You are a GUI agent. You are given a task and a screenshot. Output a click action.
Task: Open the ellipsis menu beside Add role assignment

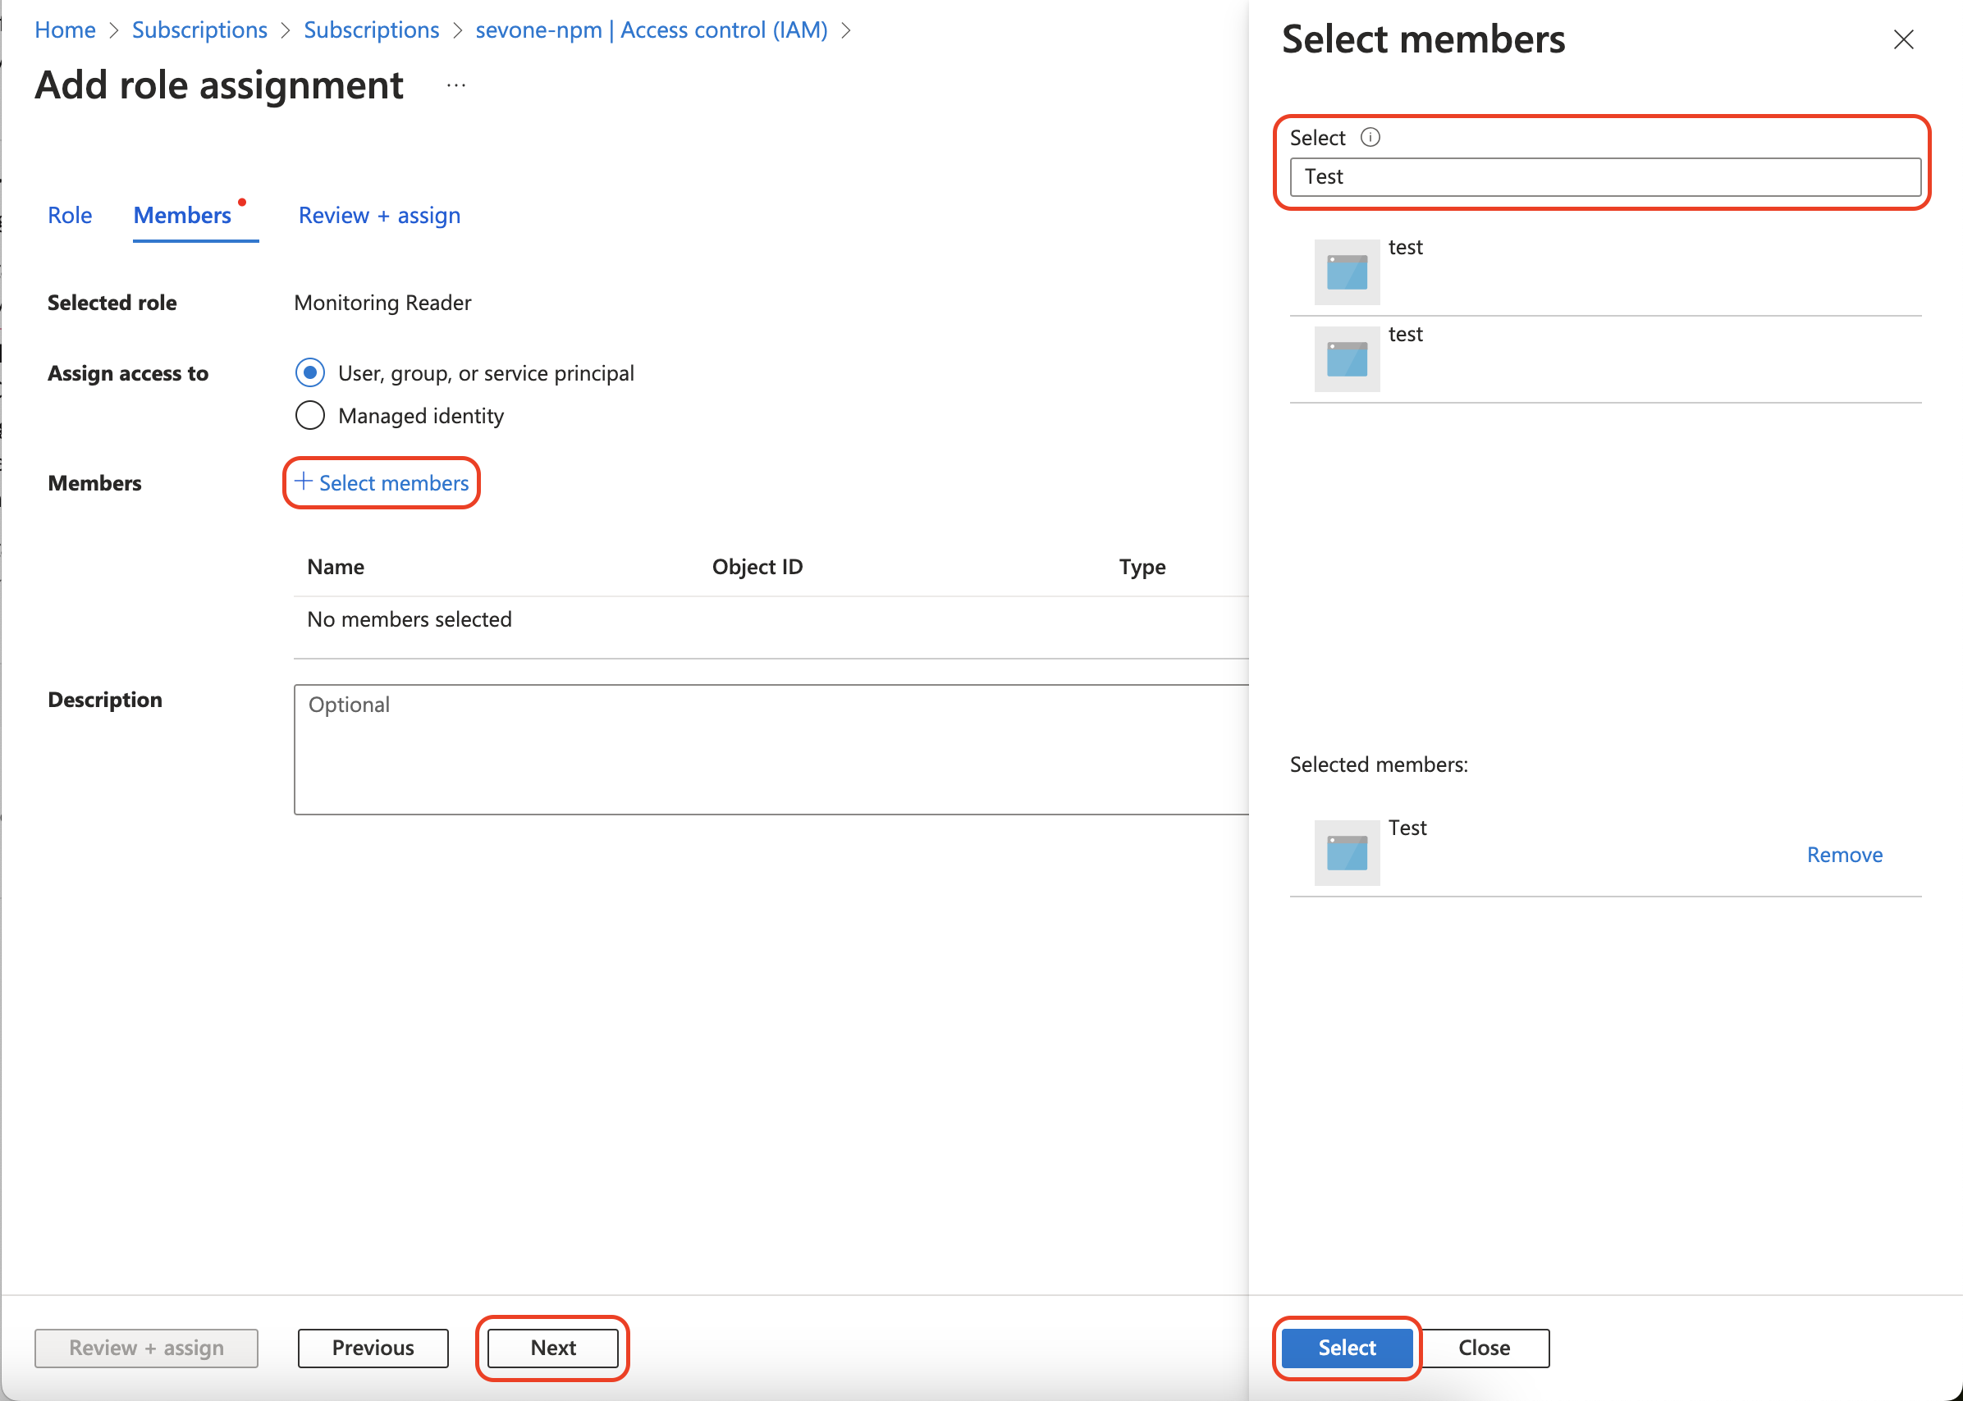[x=456, y=85]
